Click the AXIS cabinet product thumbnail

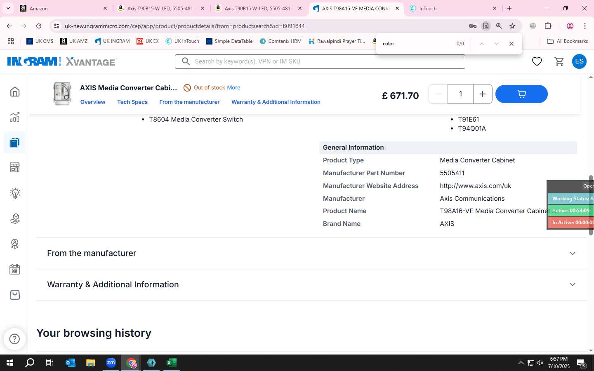coord(62,94)
